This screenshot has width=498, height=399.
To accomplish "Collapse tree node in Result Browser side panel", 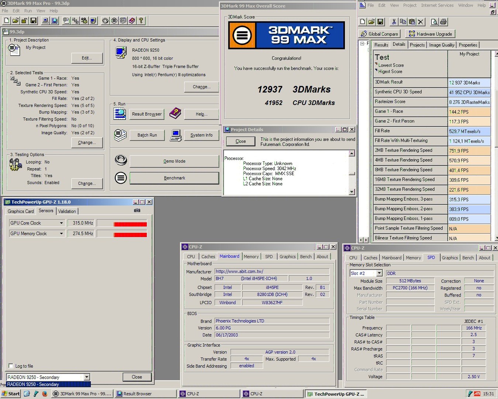I will (x=362, y=44).
